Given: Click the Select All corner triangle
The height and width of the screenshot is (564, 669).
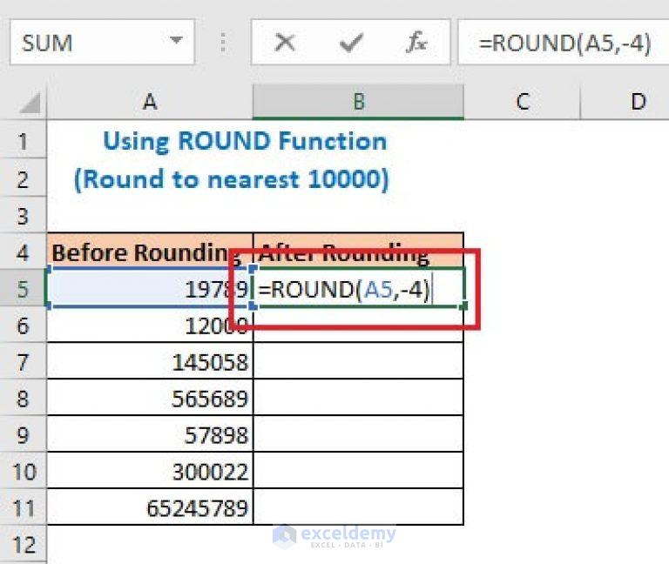Looking at the screenshot, I should pos(30,103).
